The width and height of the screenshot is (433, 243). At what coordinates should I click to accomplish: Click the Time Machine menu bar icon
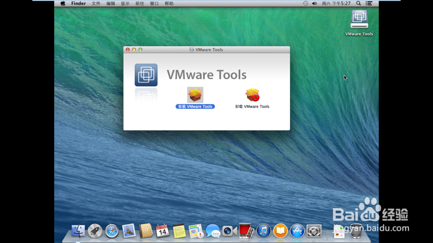coord(305,3)
